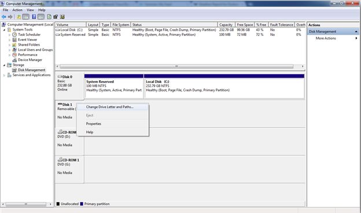Click the Shared Folders icon in the tree

pyautogui.click(x=14, y=44)
